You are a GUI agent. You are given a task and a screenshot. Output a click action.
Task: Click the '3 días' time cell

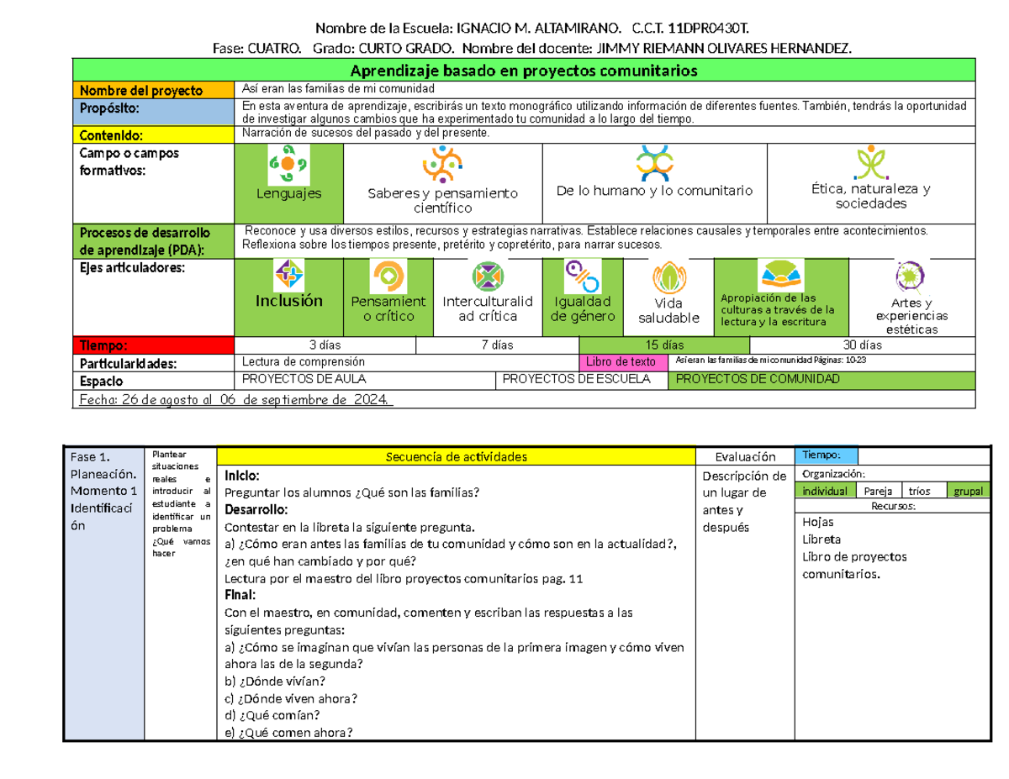pyautogui.click(x=325, y=345)
